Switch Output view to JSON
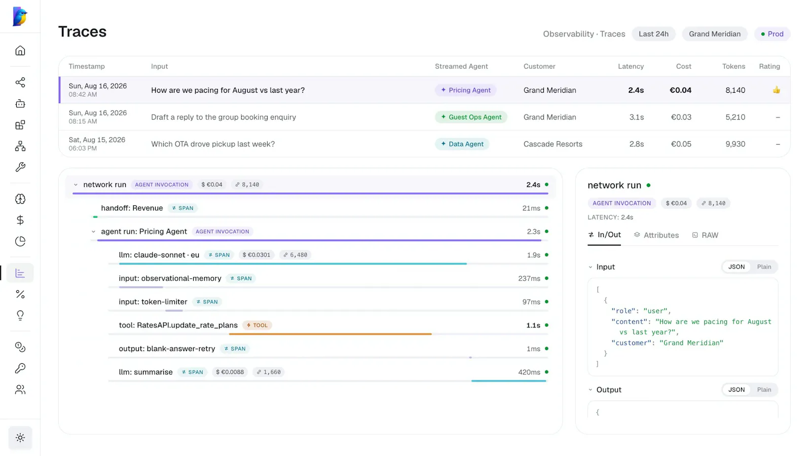 pos(736,390)
